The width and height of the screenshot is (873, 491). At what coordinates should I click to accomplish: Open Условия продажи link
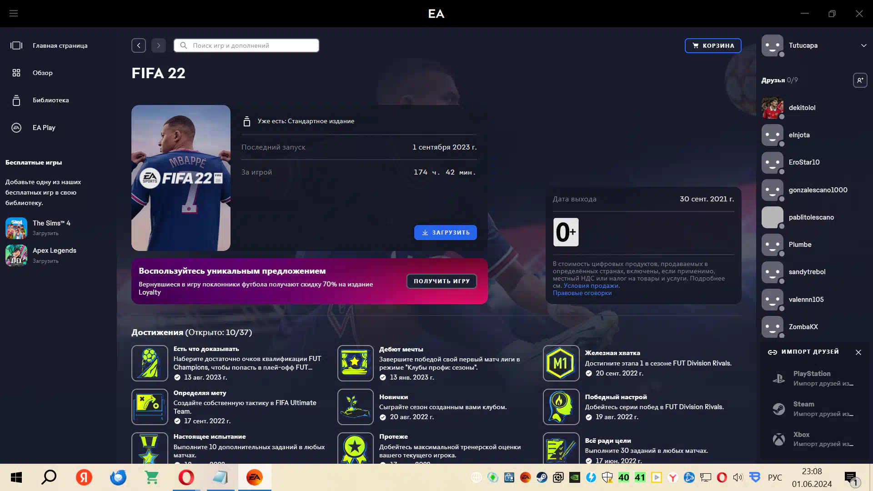tap(591, 286)
